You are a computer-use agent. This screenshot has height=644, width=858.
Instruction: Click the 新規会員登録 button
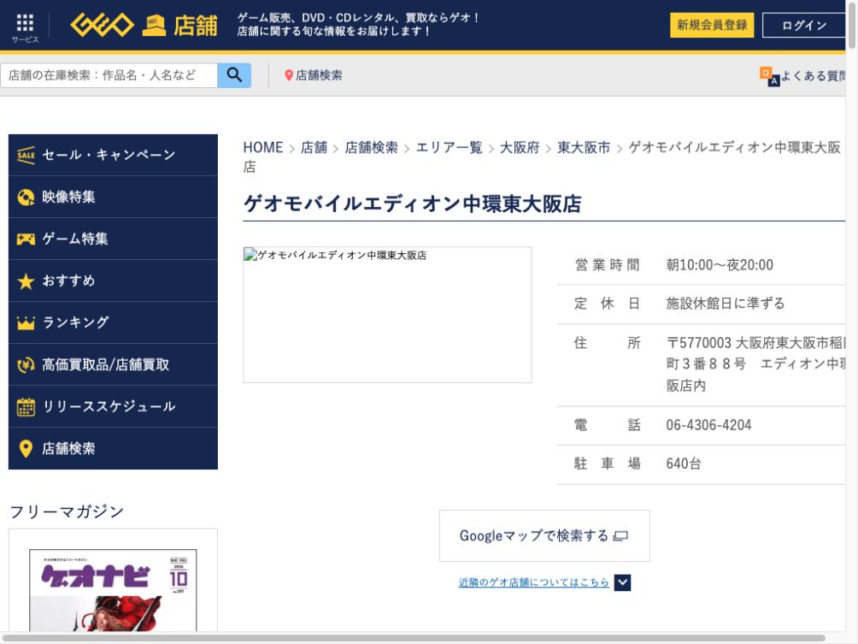pyautogui.click(x=712, y=25)
